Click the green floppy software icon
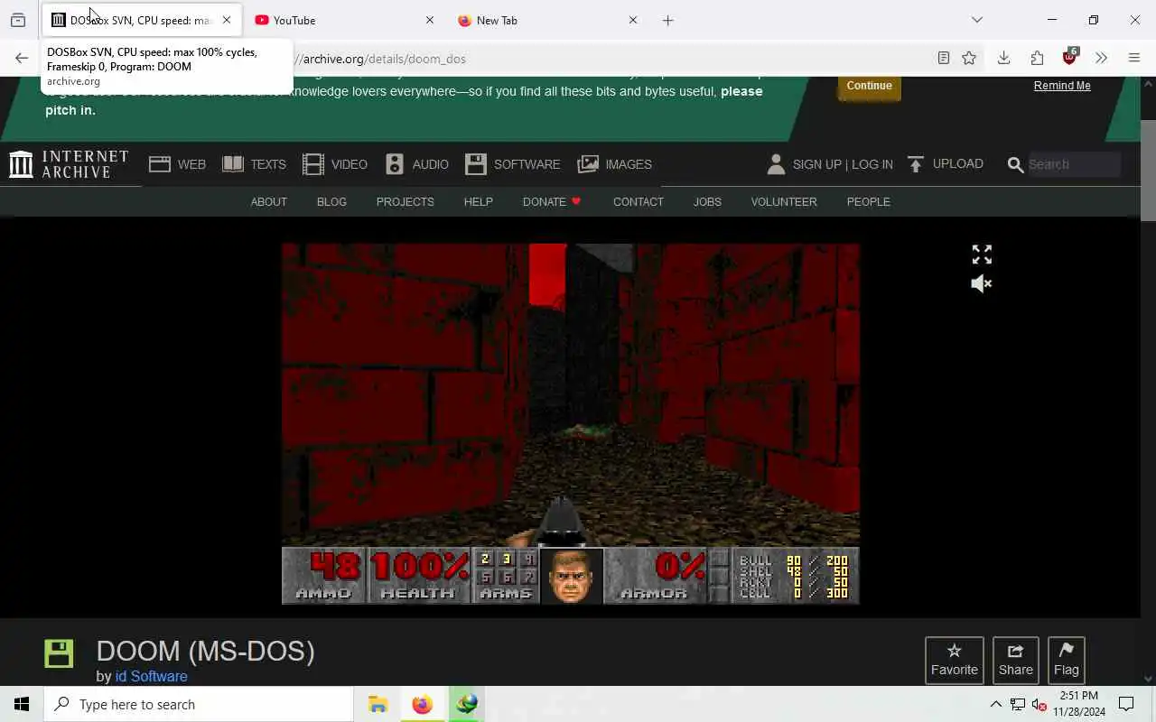This screenshot has width=1156, height=722. click(59, 653)
